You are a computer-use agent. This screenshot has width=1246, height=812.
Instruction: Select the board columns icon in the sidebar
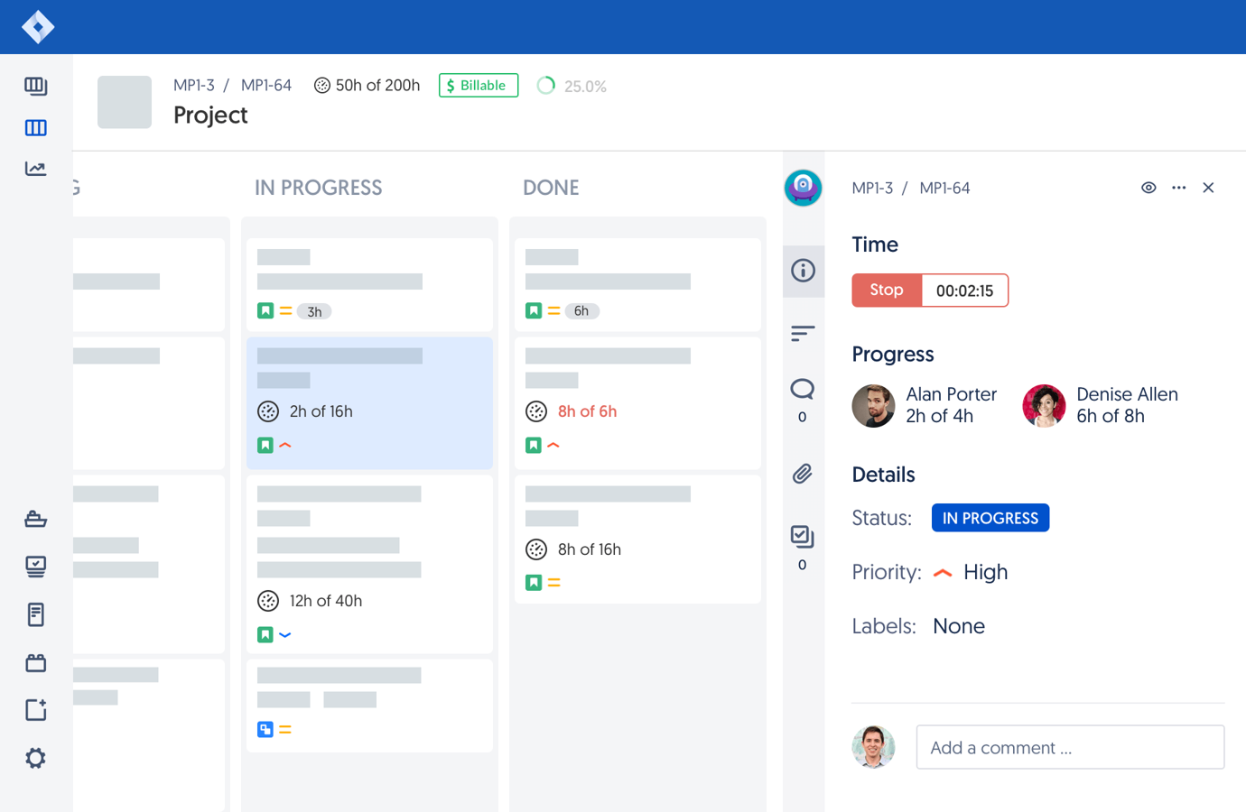pyautogui.click(x=36, y=128)
